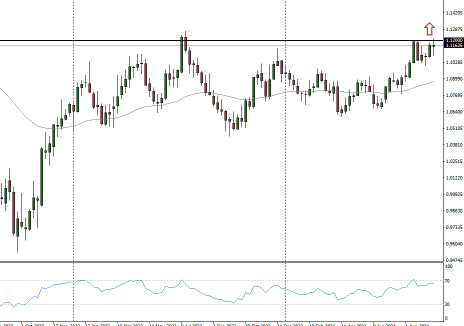Click the RSI 100 scale label
This screenshot has width=464, height=326.
pyautogui.click(x=449, y=266)
